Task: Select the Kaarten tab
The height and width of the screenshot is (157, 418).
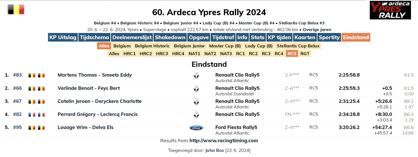Action: (305, 37)
